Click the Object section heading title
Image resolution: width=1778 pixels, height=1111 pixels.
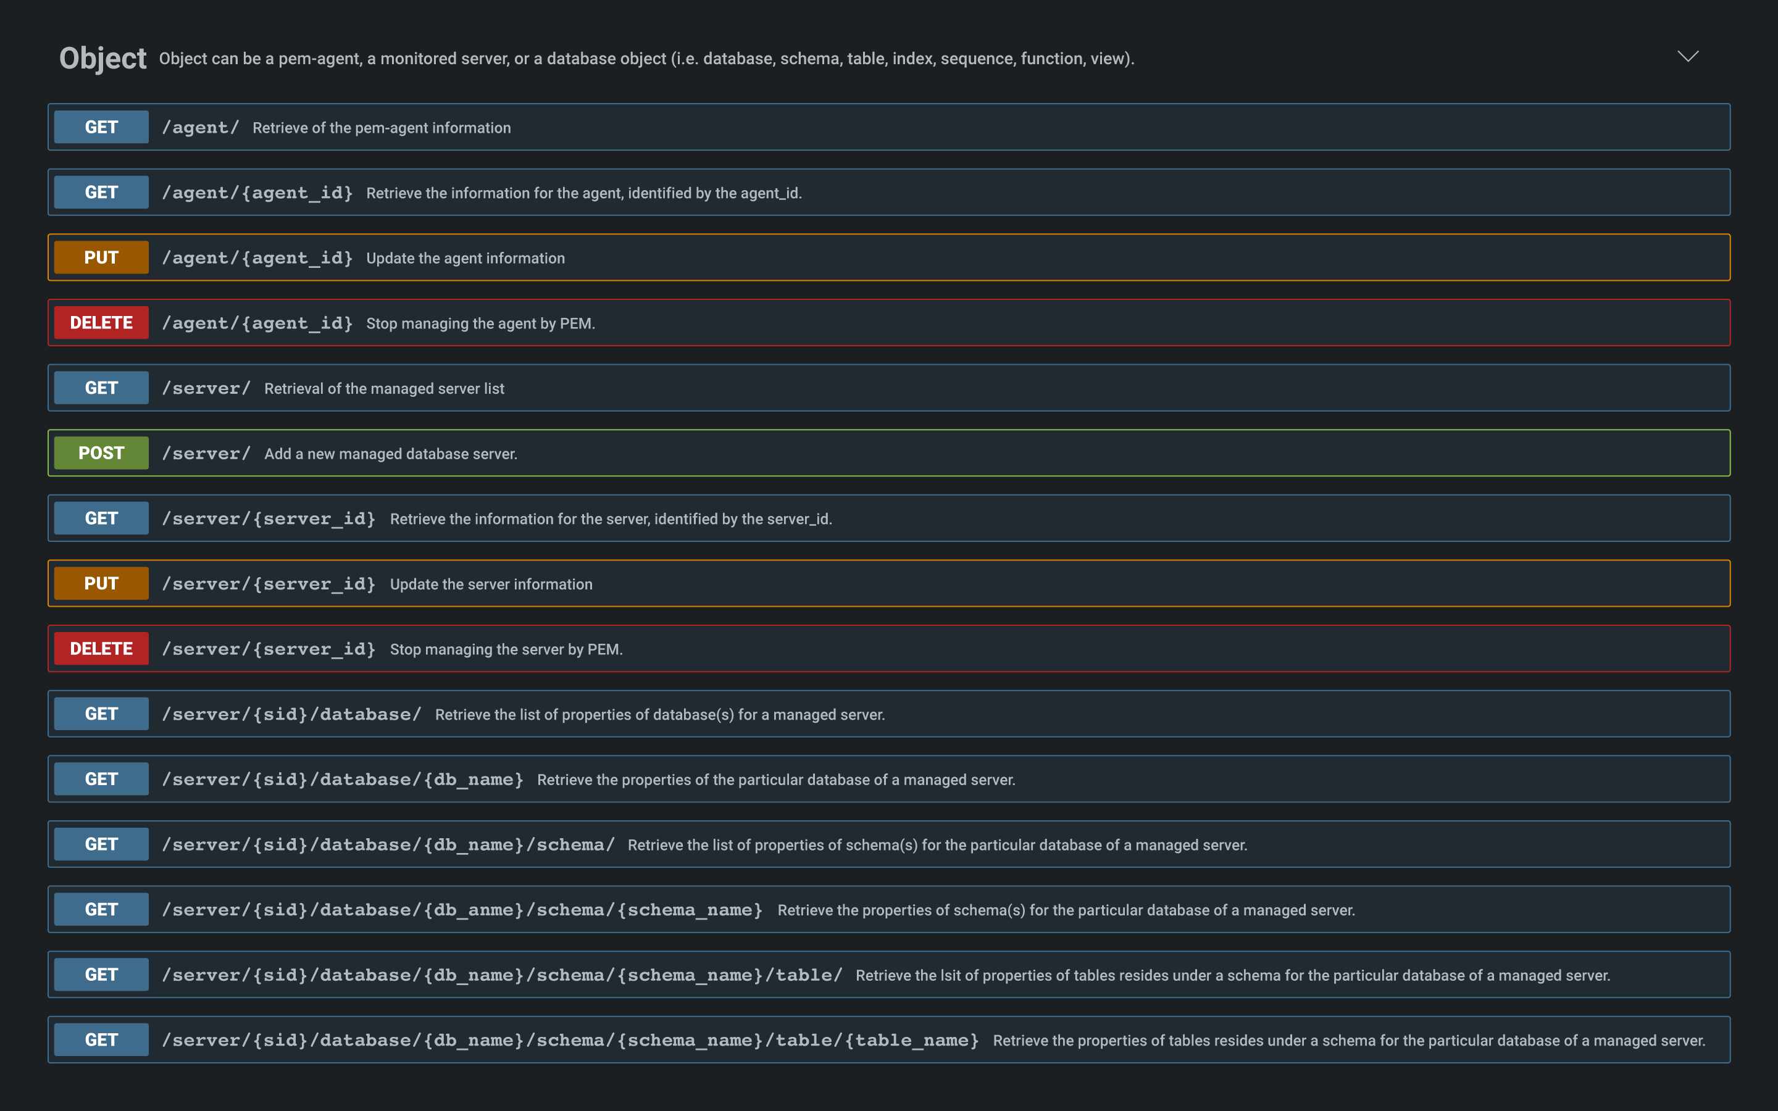(x=103, y=58)
